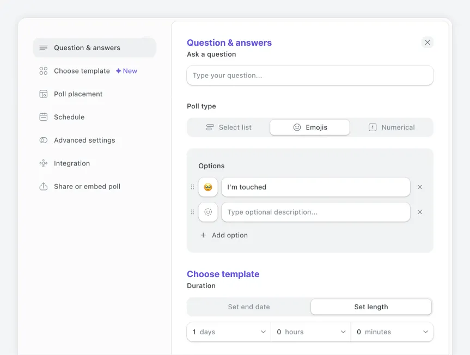
Task: Click the 'Add option' button
Action: pyautogui.click(x=224, y=235)
